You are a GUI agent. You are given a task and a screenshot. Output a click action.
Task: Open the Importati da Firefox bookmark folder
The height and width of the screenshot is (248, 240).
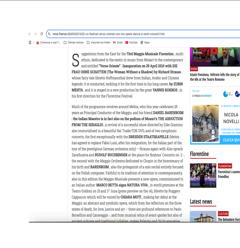click(99, 43)
